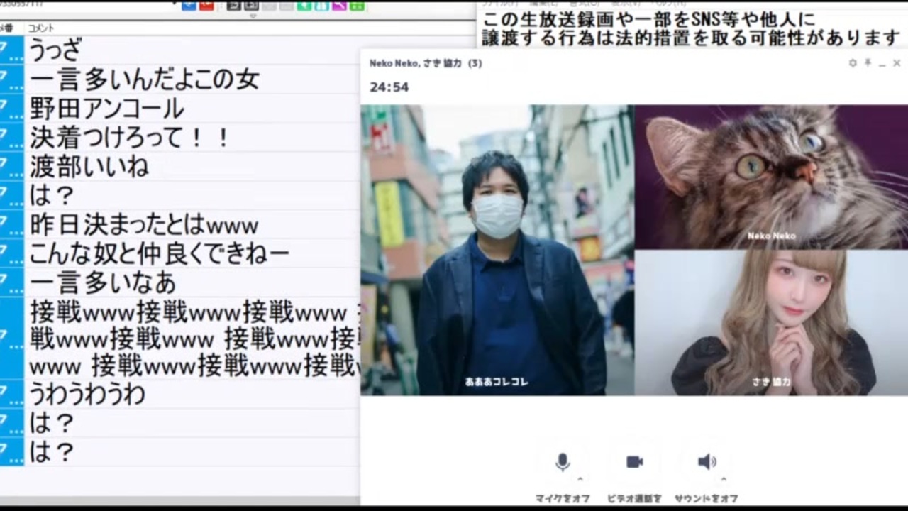Select the Neko Neko cat video tile
The width and height of the screenshot is (908, 511).
(771, 177)
